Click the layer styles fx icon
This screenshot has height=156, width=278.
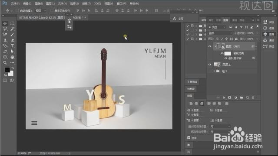point(224,97)
